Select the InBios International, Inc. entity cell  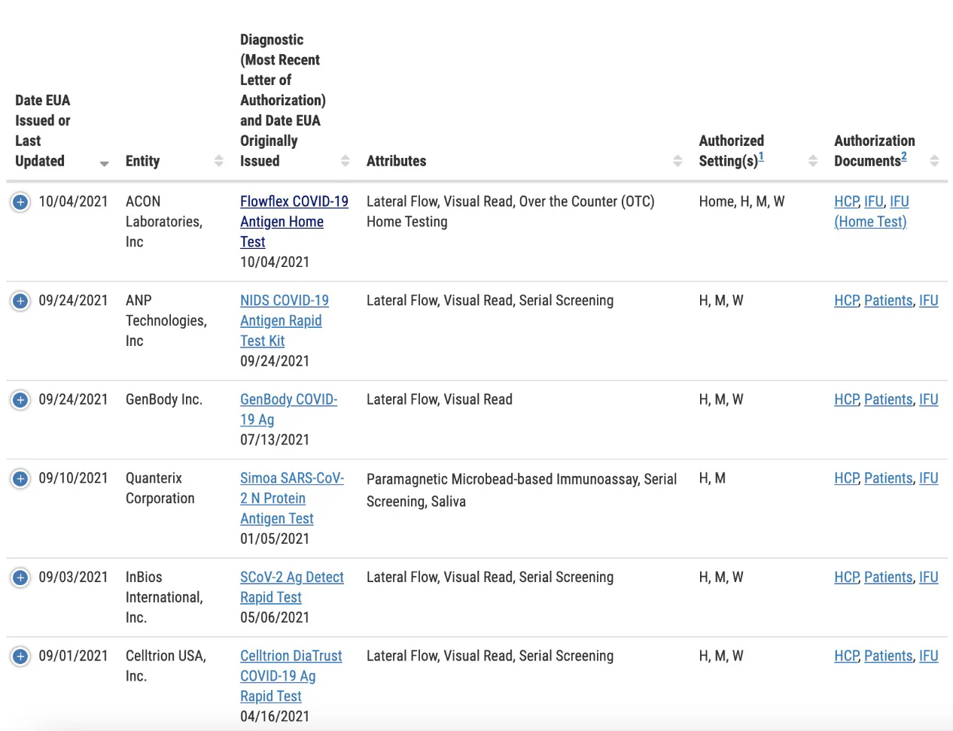(x=164, y=598)
